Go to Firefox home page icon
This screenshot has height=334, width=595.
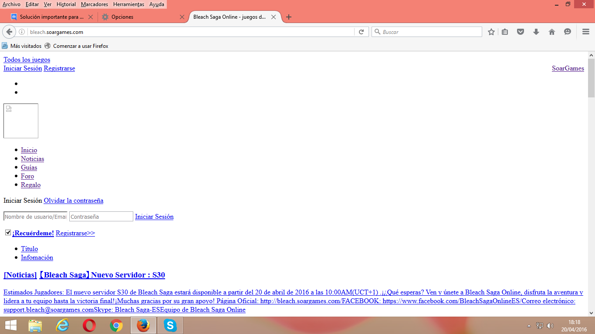[x=552, y=32]
